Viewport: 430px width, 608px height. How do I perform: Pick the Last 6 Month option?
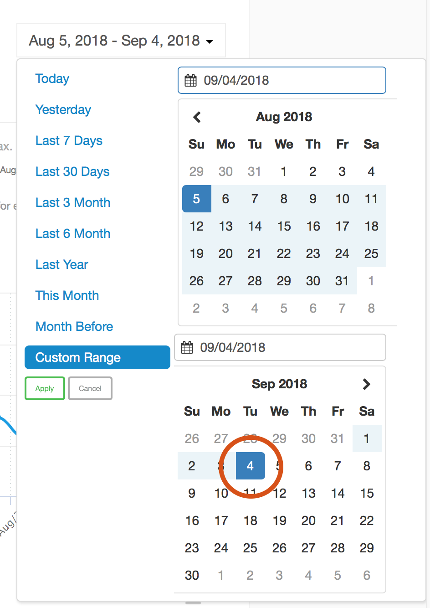pyautogui.click(x=73, y=234)
